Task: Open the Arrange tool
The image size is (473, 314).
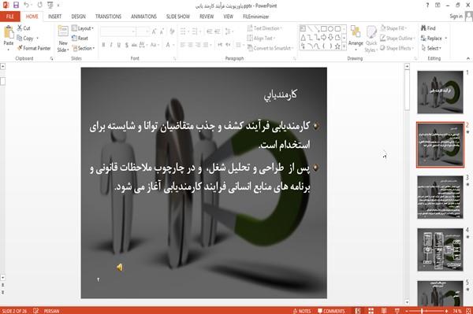Action: pyautogui.click(x=356, y=39)
